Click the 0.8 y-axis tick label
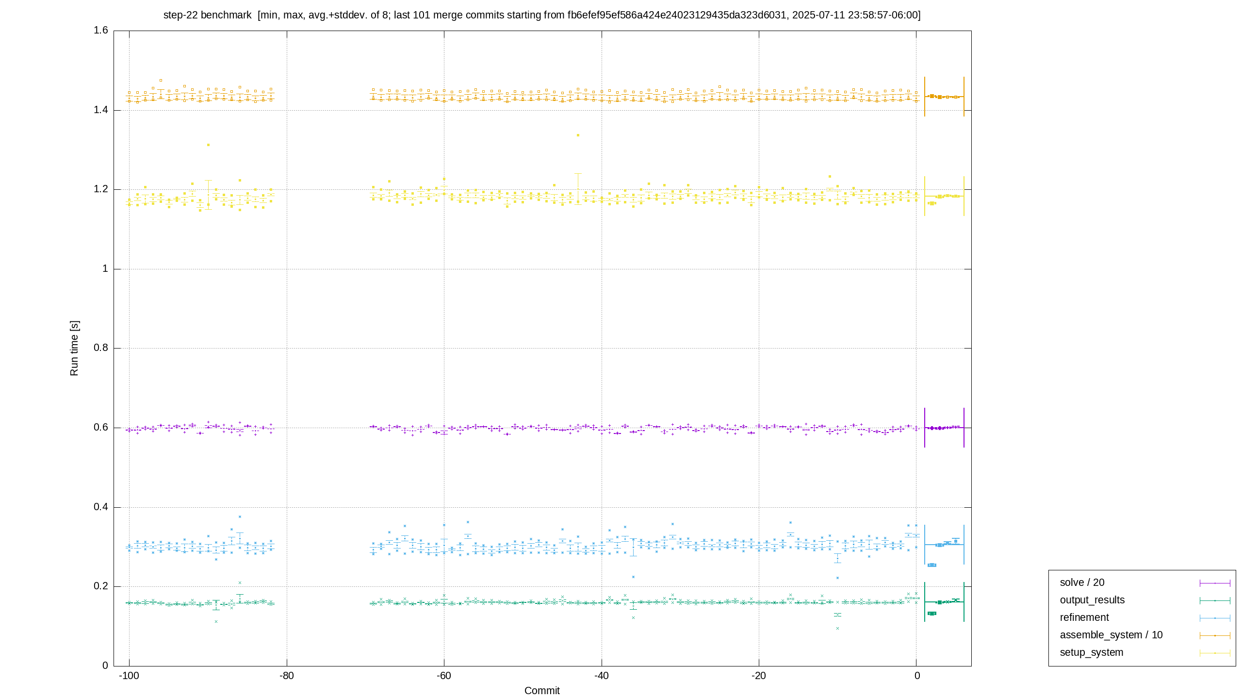 pyautogui.click(x=101, y=348)
